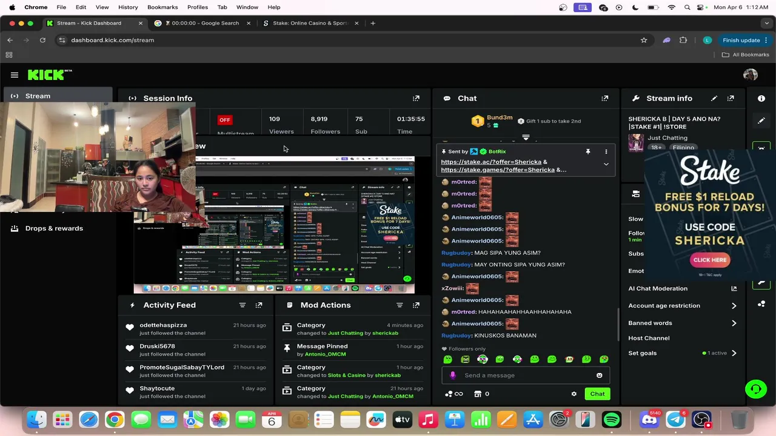Open Host Channel settings
This screenshot has height=436, width=776.
pyautogui.click(x=649, y=338)
